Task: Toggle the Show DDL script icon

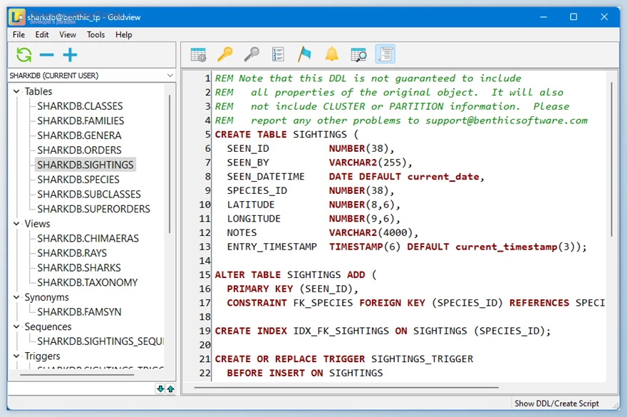Action: [x=385, y=54]
